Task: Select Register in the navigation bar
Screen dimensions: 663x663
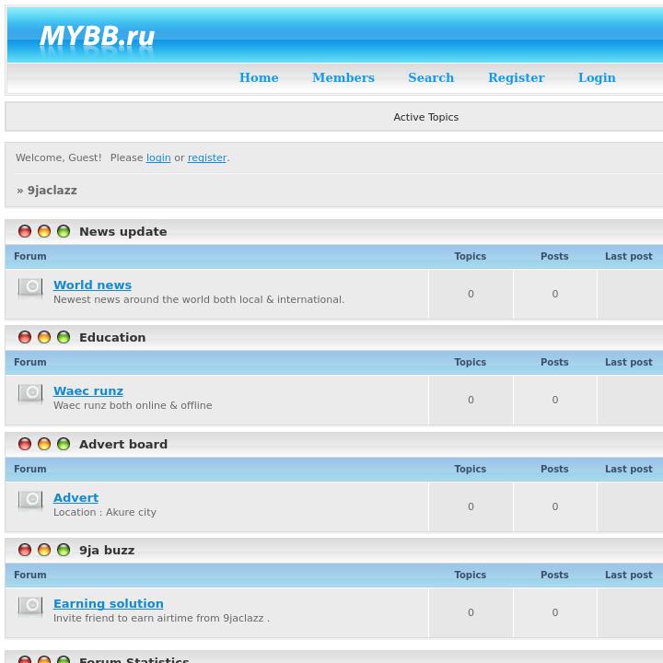Action: (x=516, y=78)
